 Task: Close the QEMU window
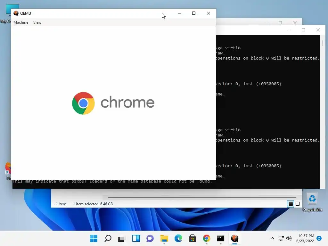(208, 13)
